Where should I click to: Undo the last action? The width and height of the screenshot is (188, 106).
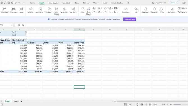[16, 3]
